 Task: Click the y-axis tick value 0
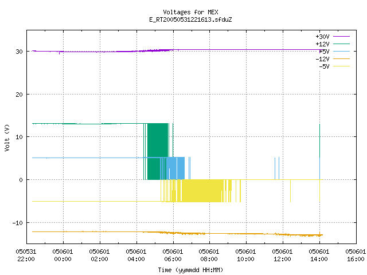[21, 180]
